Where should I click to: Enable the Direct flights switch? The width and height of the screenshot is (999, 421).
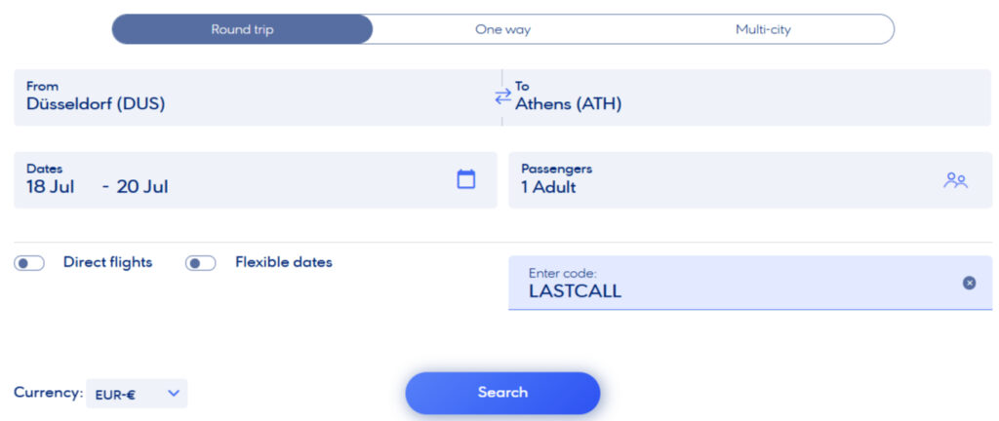click(x=29, y=263)
